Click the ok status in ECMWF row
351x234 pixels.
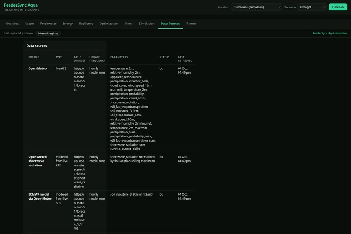162,195
